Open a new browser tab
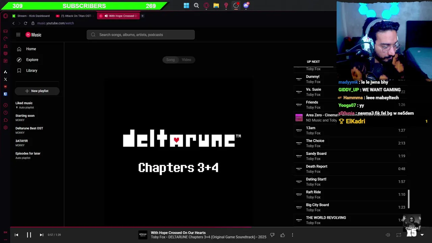432x243 pixels. [x=142, y=16]
